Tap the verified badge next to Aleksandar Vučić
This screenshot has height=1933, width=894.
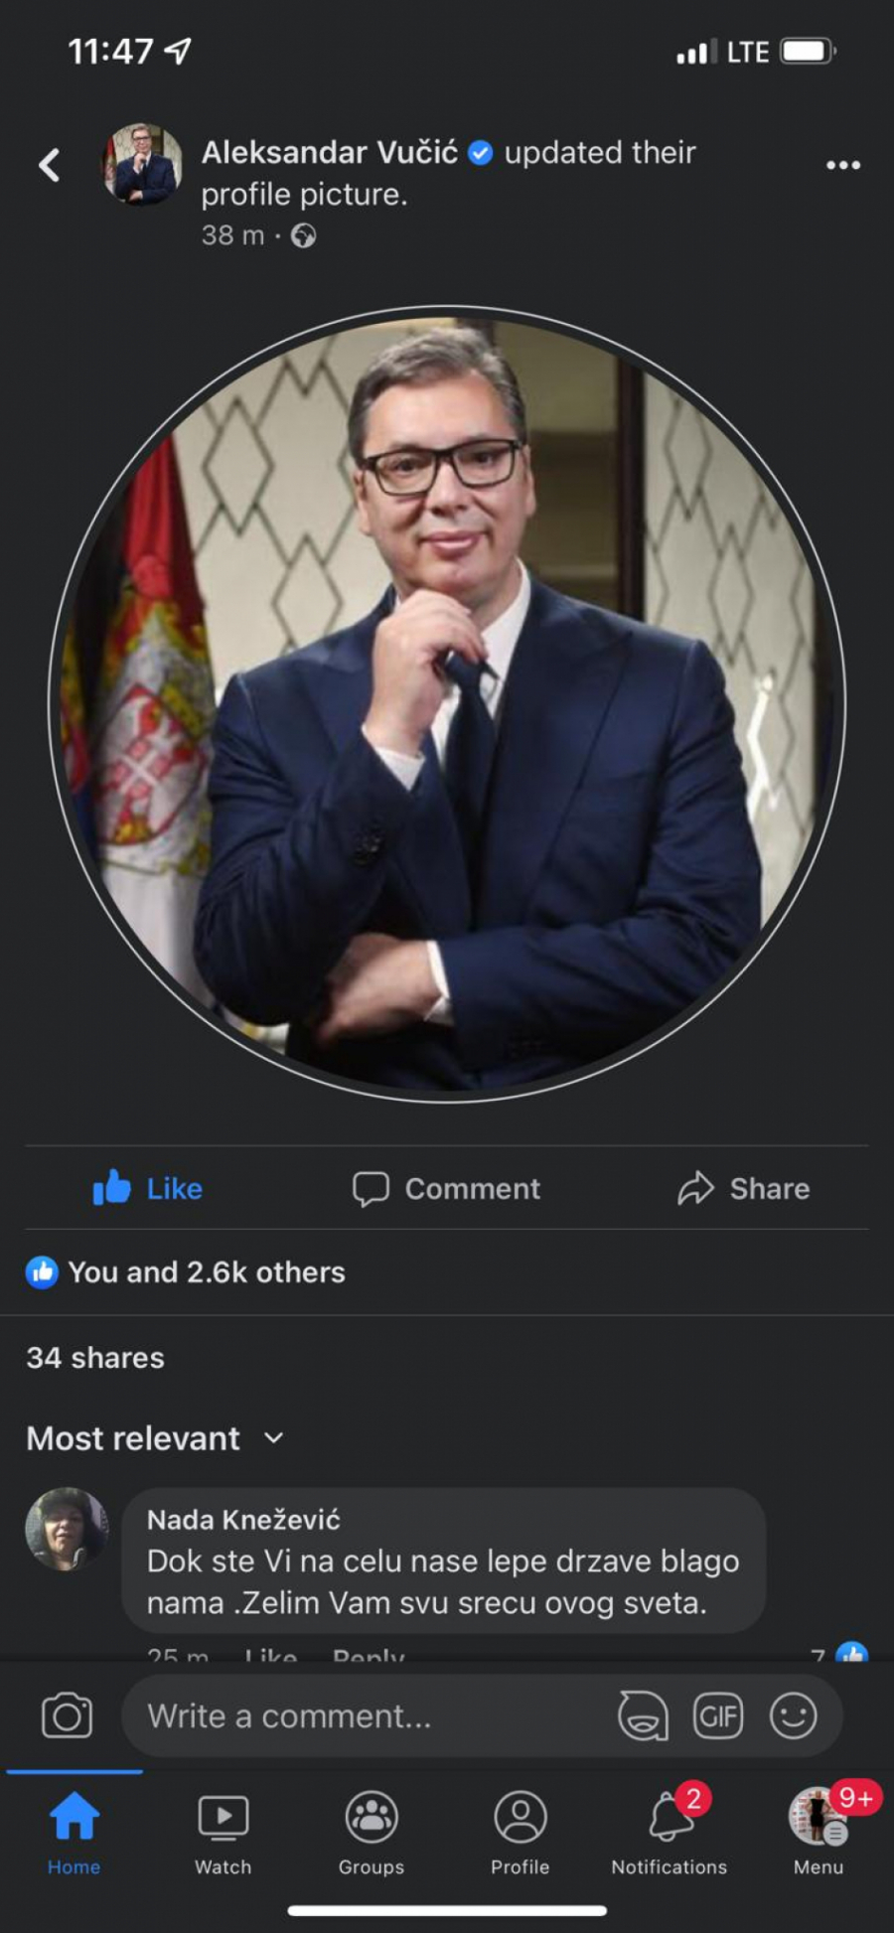pyautogui.click(x=482, y=152)
